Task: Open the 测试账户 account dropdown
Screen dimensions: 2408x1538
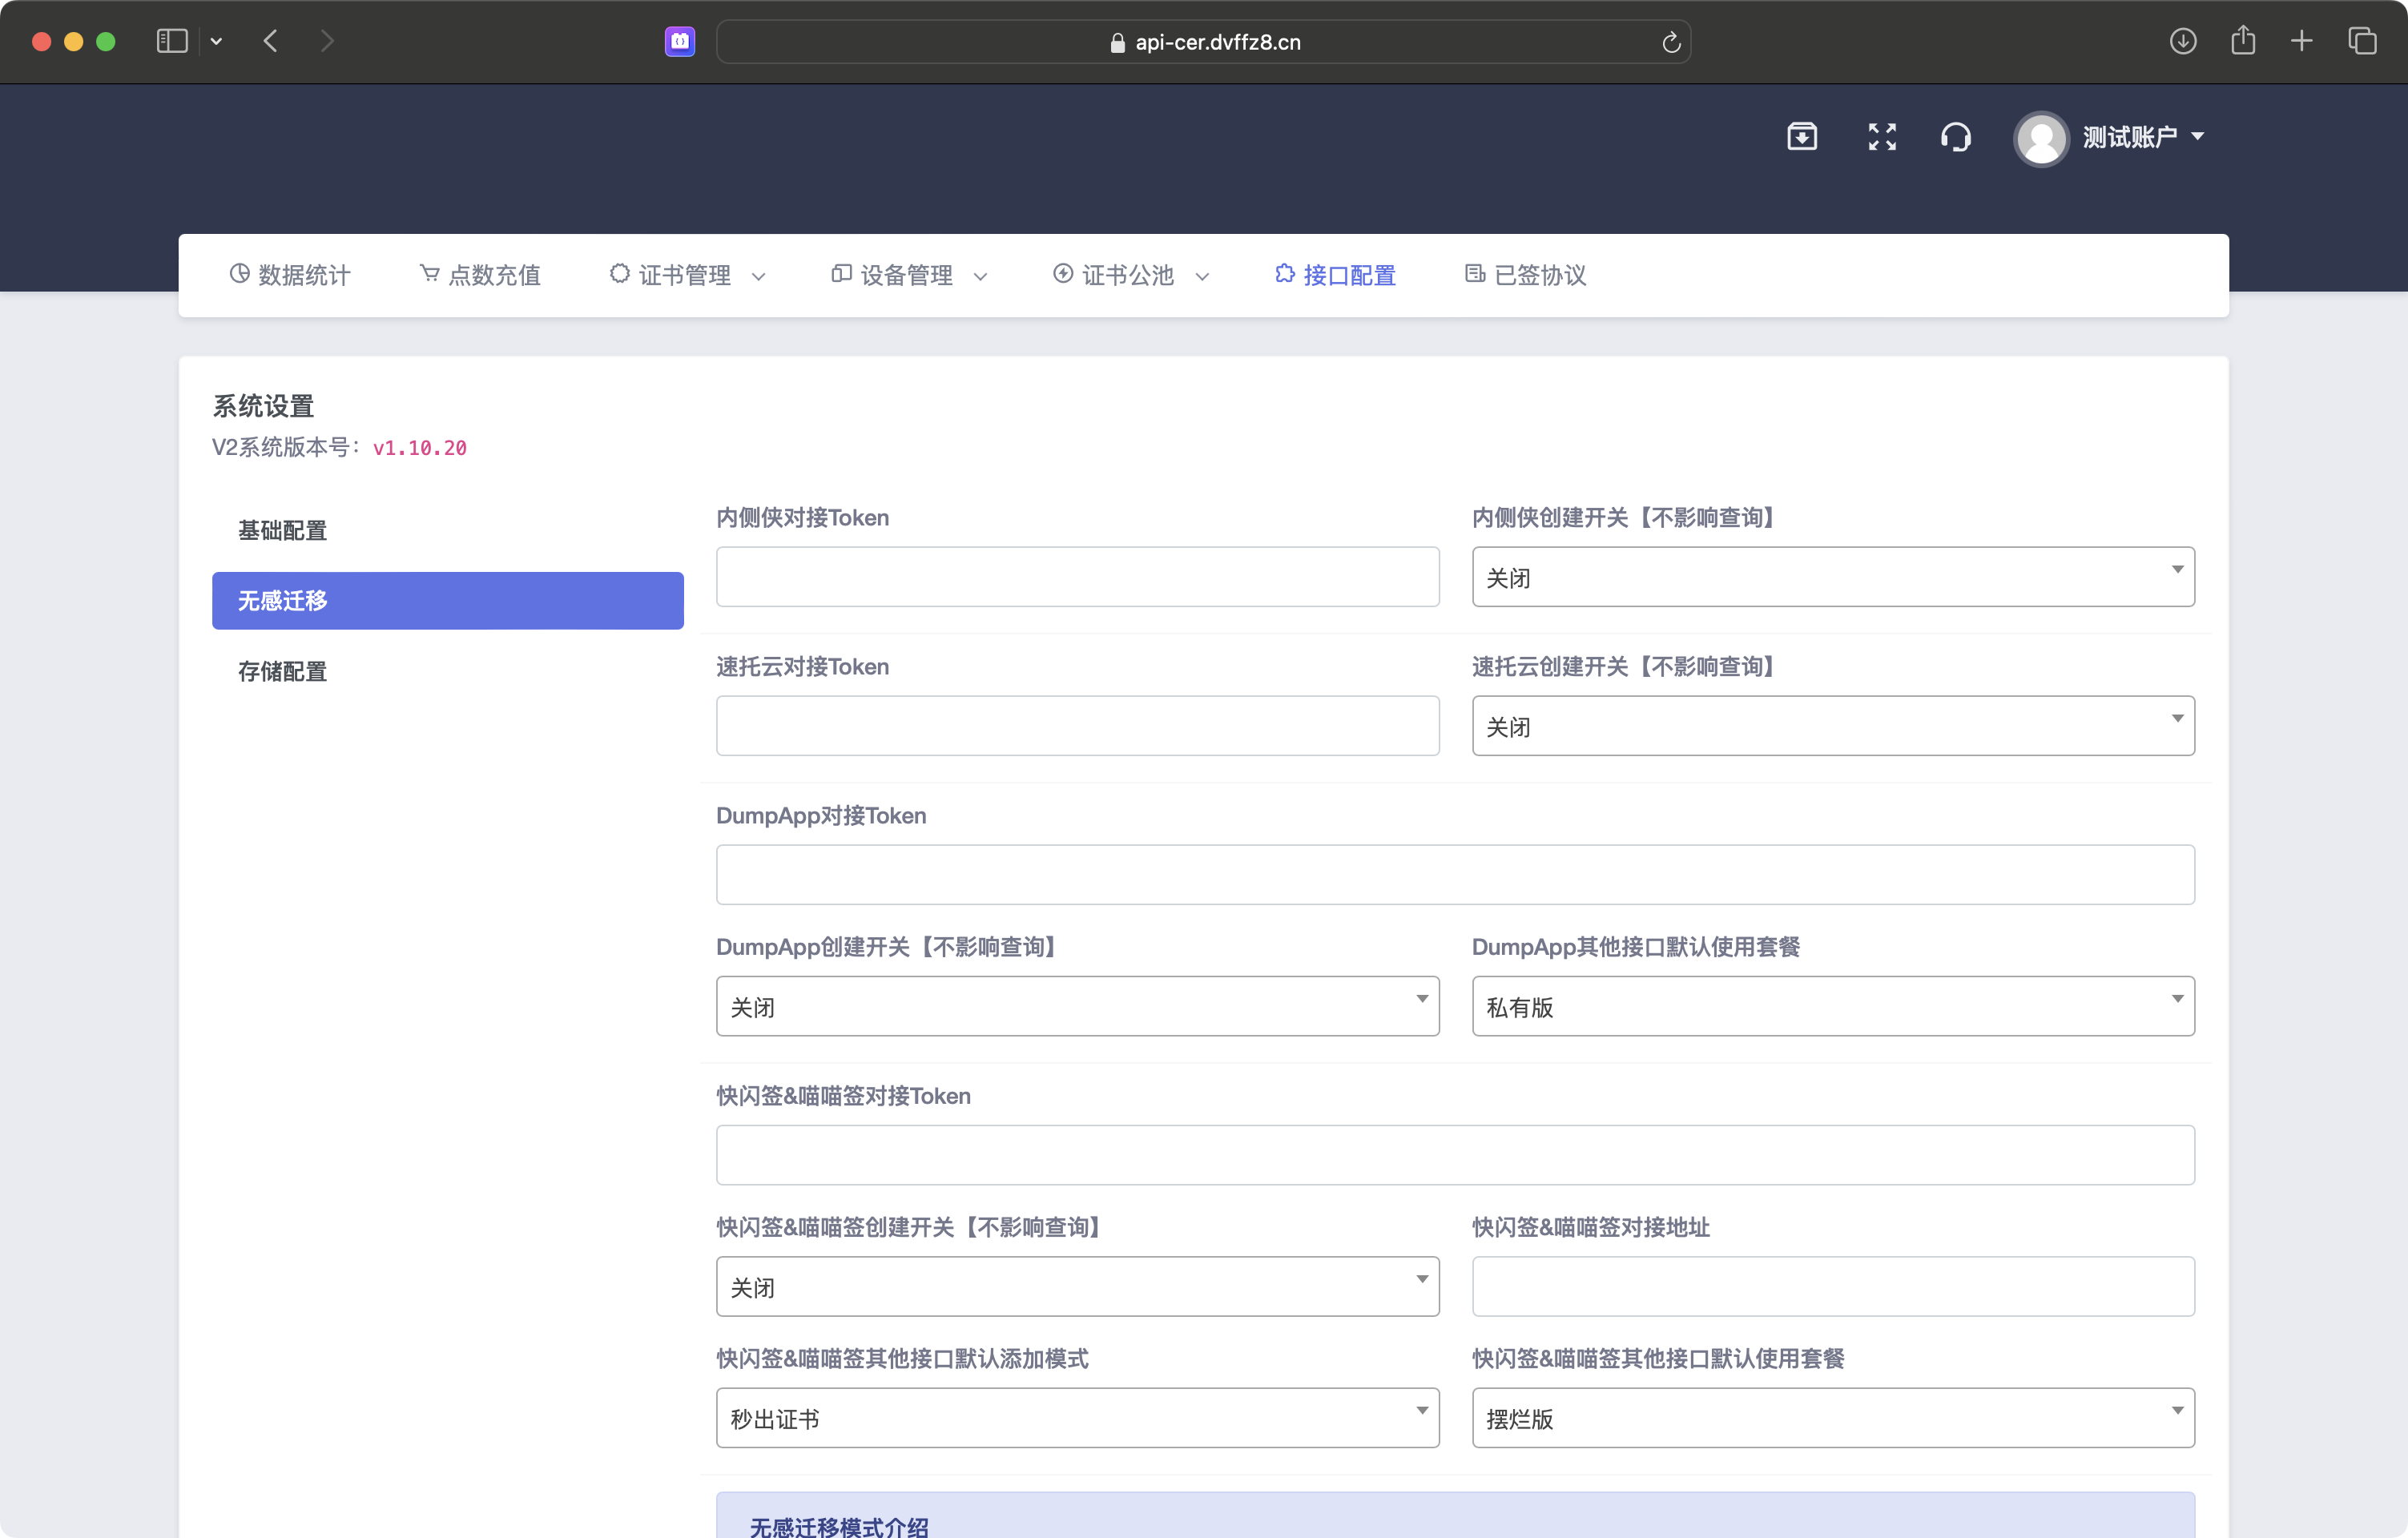Action: 2144,137
